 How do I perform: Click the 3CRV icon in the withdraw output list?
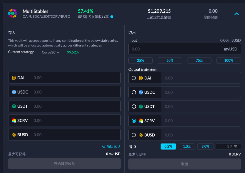coord(141,121)
